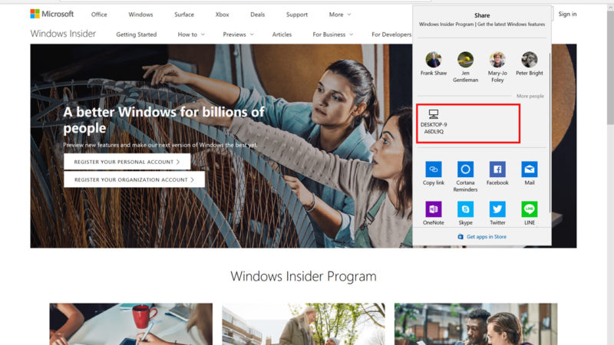Click Register Your Organization Account button
This screenshot has height=345, width=614.
[x=134, y=179]
